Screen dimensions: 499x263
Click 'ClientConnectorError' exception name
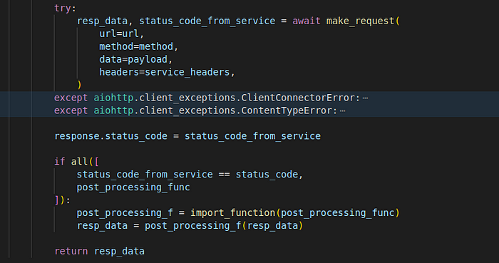click(297, 98)
